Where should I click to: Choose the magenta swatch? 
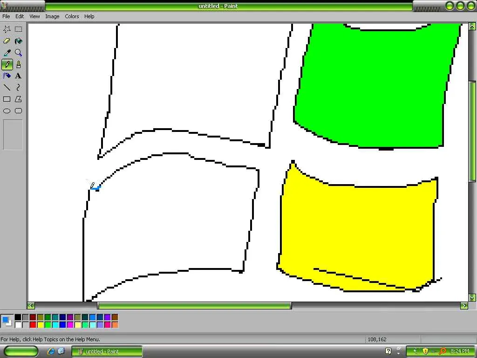70,325
